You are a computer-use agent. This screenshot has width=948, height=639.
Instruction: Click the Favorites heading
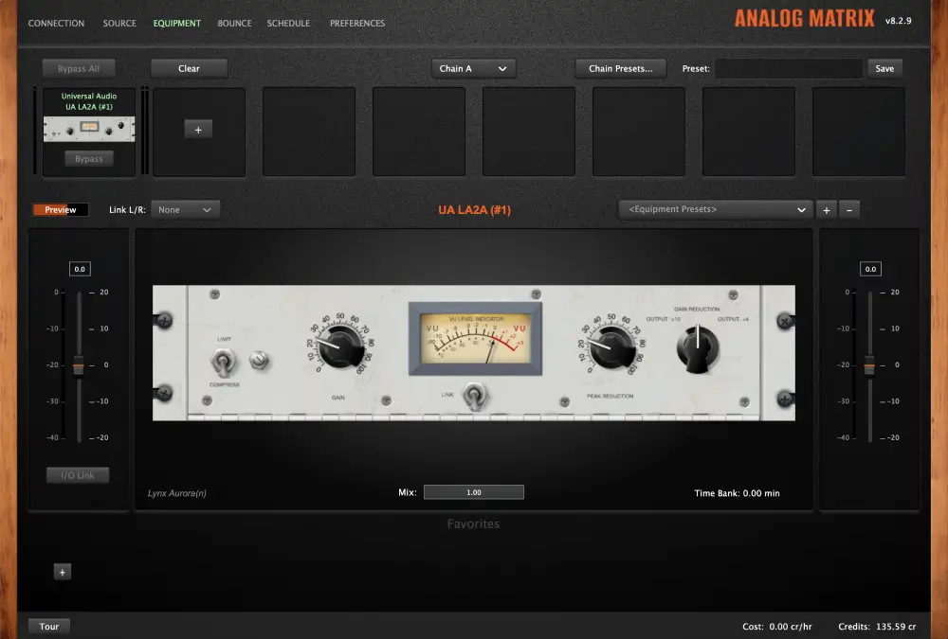coord(473,524)
